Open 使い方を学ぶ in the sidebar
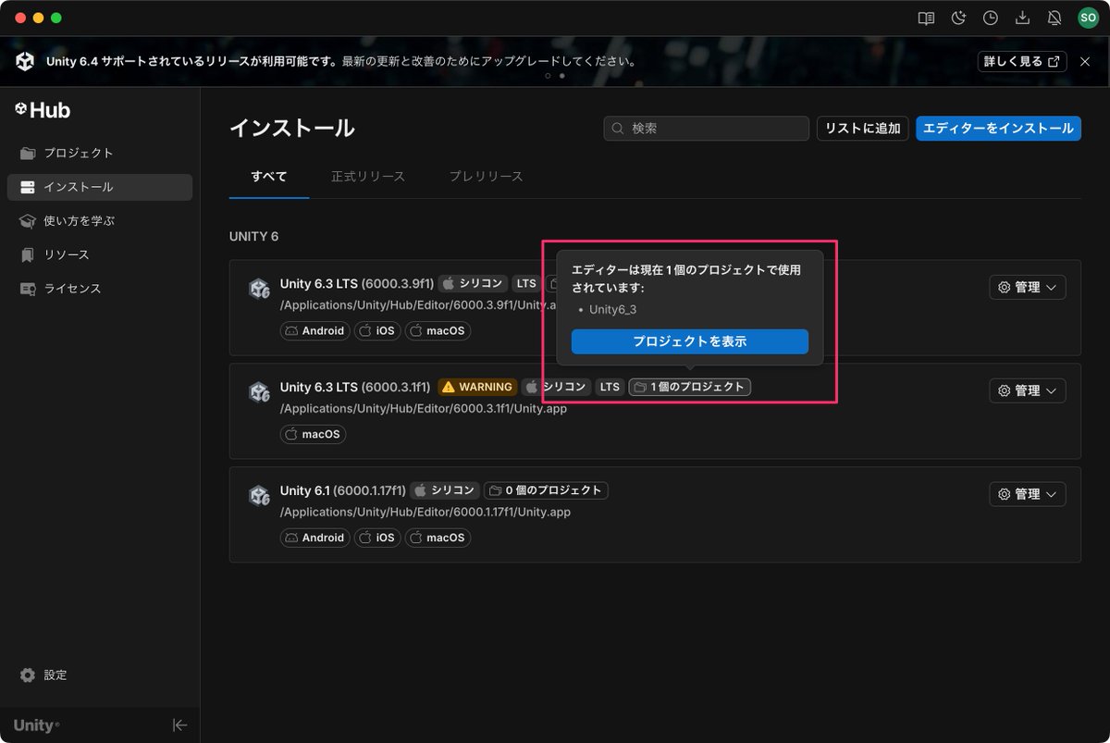Image resolution: width=1110 pixels, height=743 pixels. pyautogui.click(x=100, y=221)
